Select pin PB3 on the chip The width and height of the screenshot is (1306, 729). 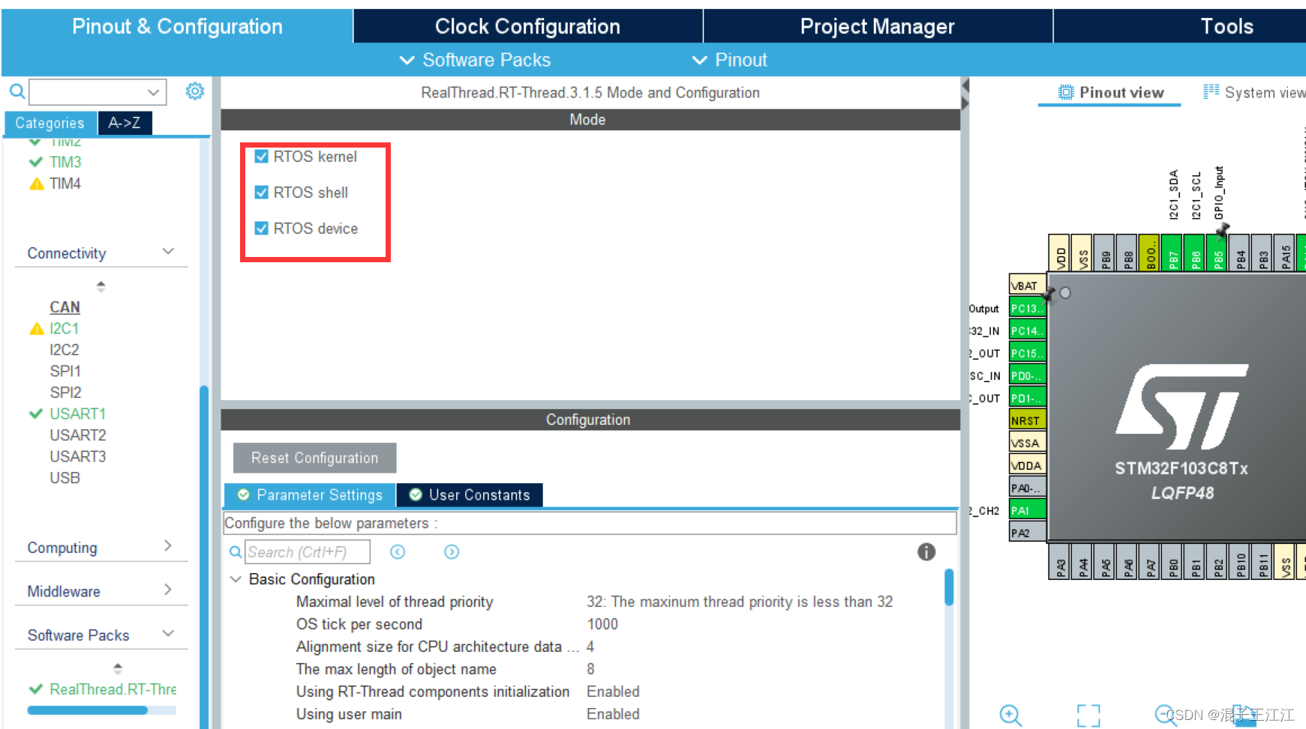[1262, 252]
